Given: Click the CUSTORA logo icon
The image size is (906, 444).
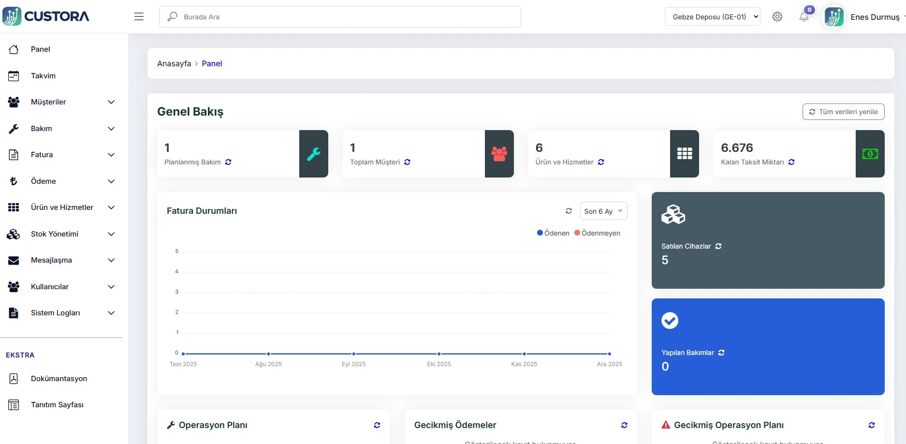Looking at the screenshot, I should pos(13,16).
